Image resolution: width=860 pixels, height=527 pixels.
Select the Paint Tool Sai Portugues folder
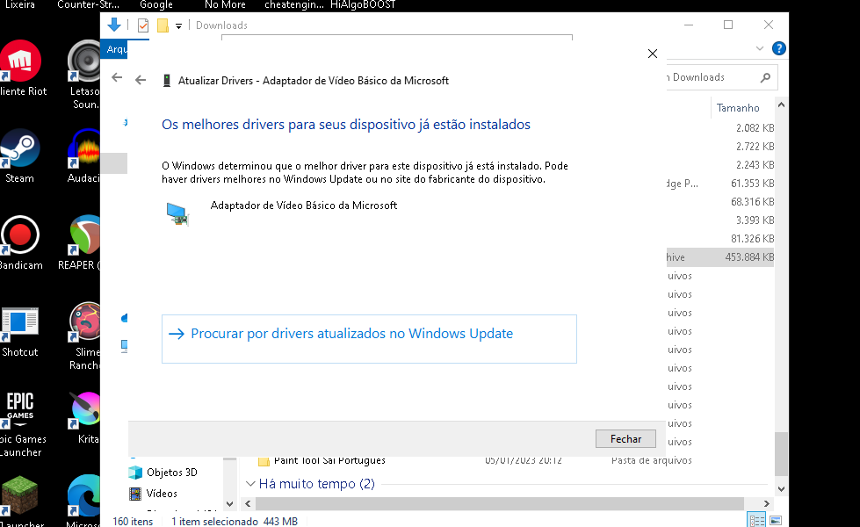pos(329,460)
